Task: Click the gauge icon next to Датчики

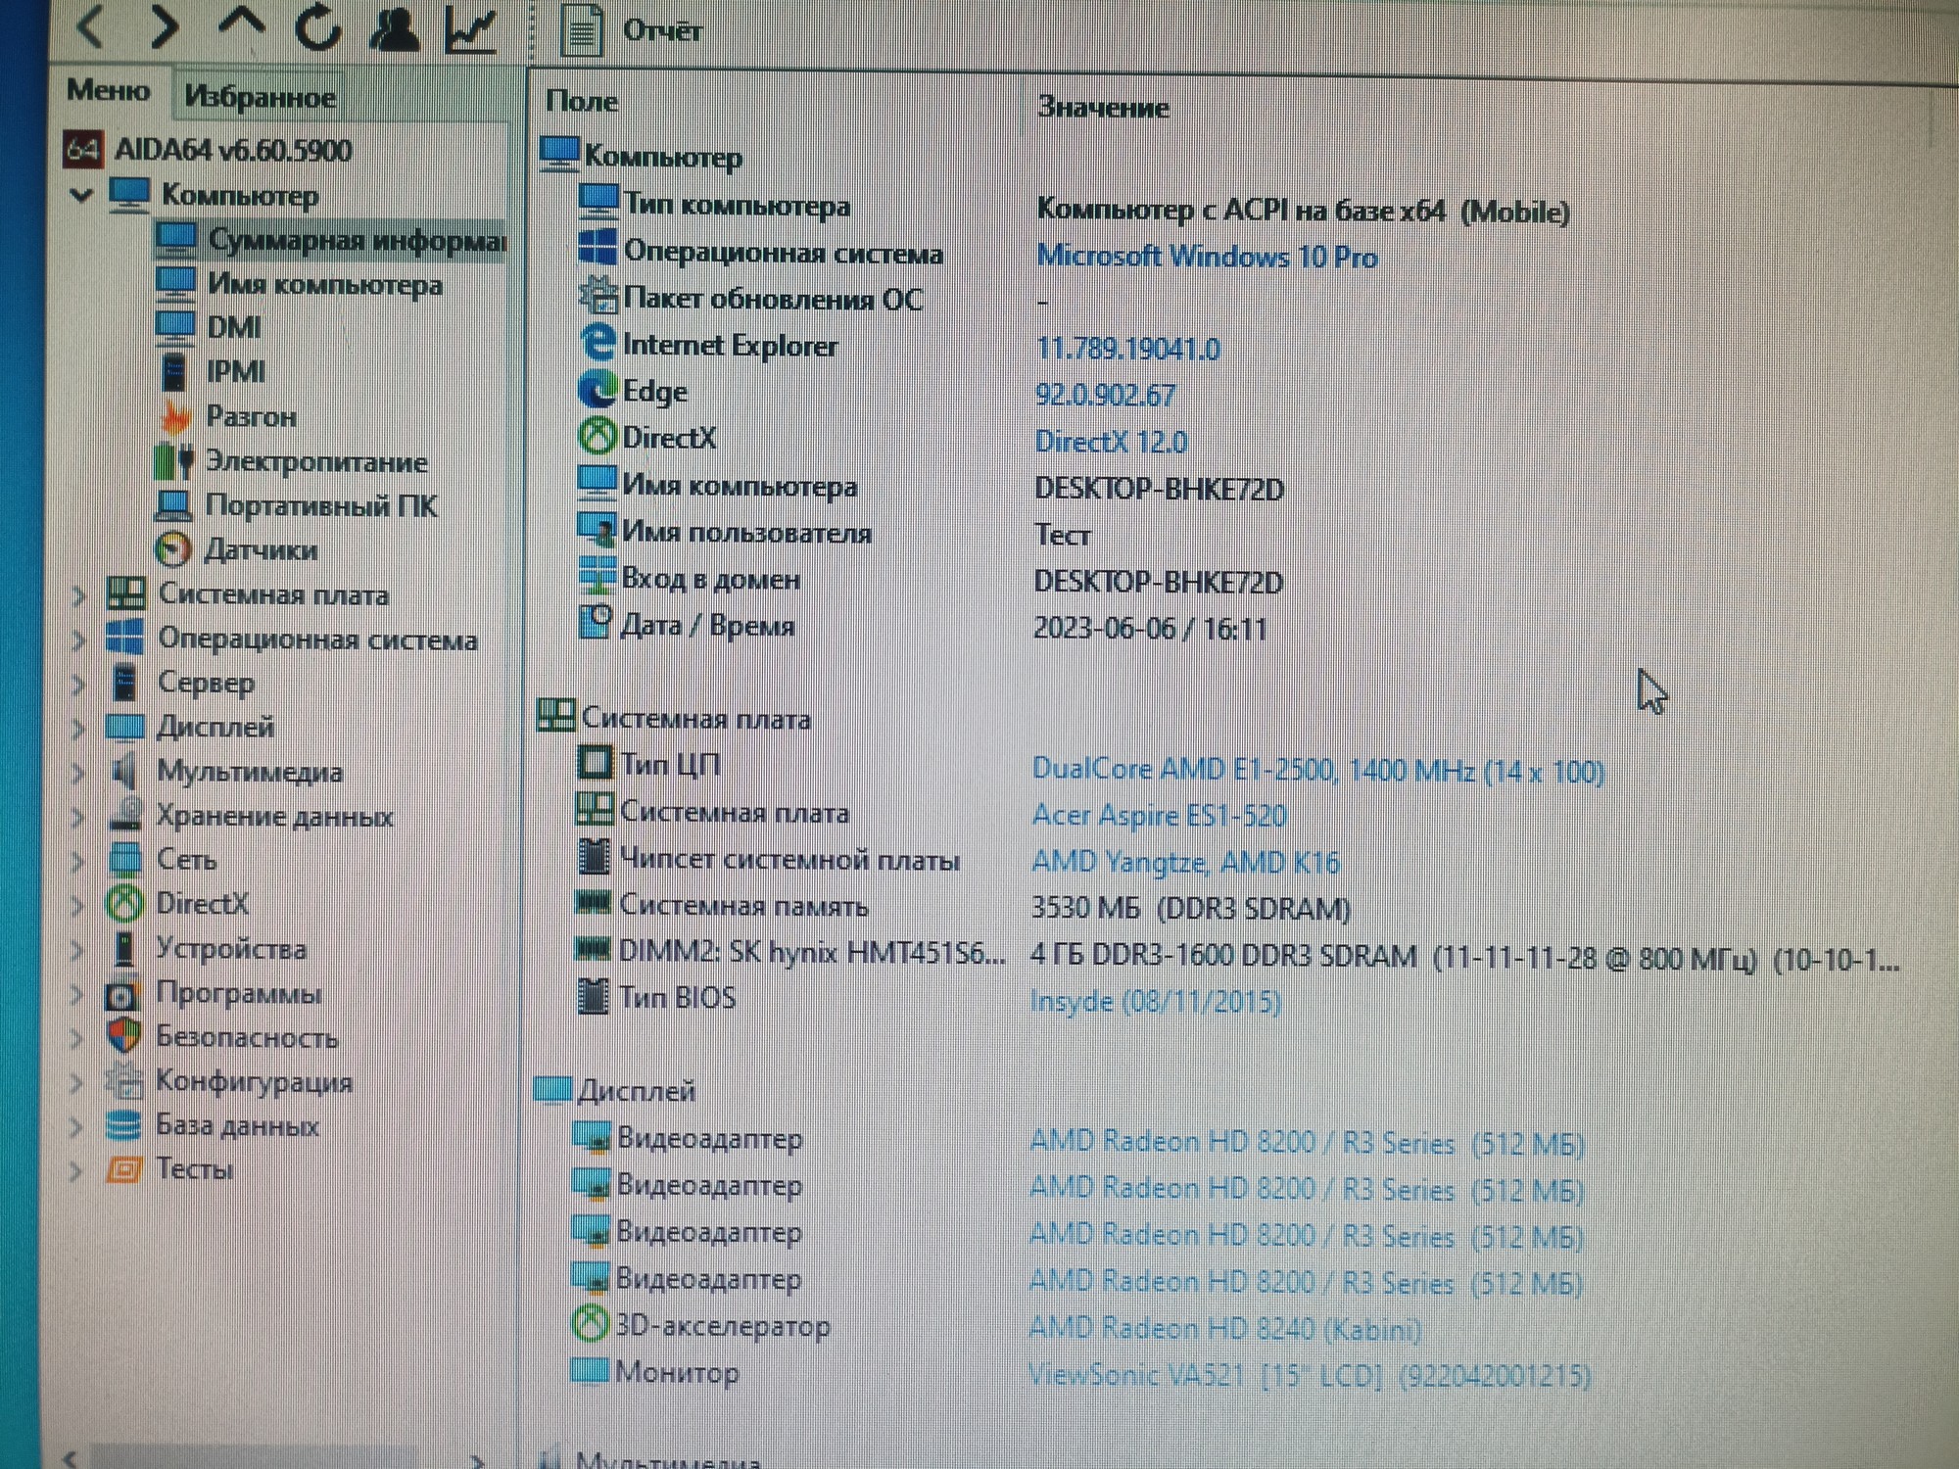Action: [x=173, y=549]
